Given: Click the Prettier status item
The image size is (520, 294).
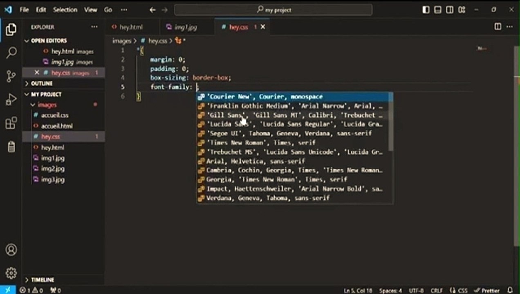Looking at the screenshot, I should 487,290.
